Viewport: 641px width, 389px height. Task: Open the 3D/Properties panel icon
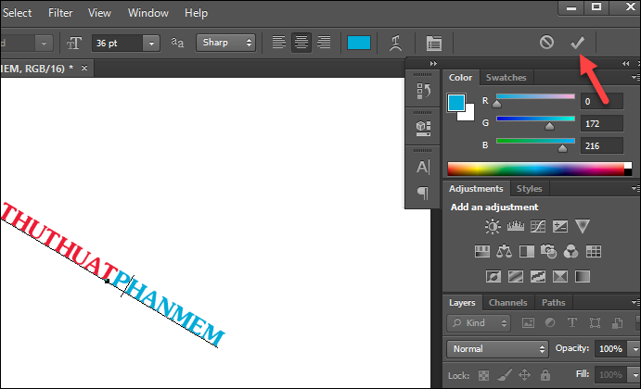[x=423, y=128]
